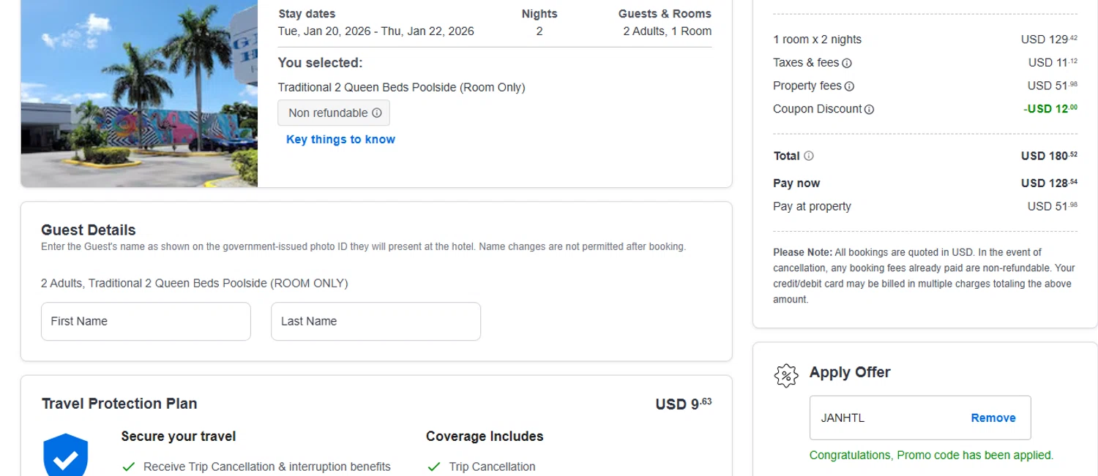Focus the First Name input field
1098x476 pixels.
146,322
